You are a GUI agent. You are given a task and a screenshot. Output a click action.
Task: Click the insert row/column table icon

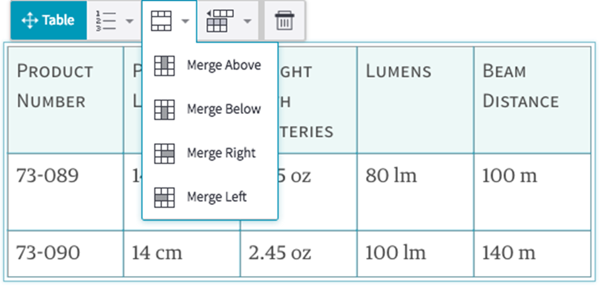click(x=219, y=21)
